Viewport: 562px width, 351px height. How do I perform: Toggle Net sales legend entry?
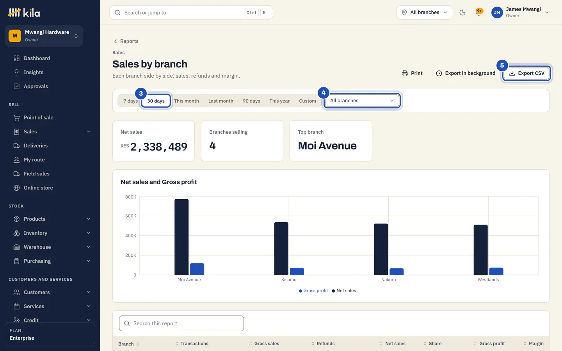(x=344, y=291)
